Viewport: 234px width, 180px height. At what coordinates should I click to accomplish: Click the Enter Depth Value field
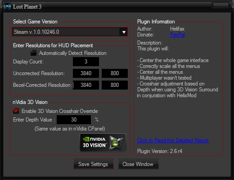point(74,120)
